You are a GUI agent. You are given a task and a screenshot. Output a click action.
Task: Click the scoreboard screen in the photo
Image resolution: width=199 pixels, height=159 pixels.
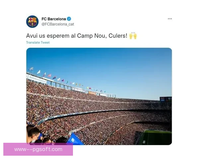[x=166, y=99]
